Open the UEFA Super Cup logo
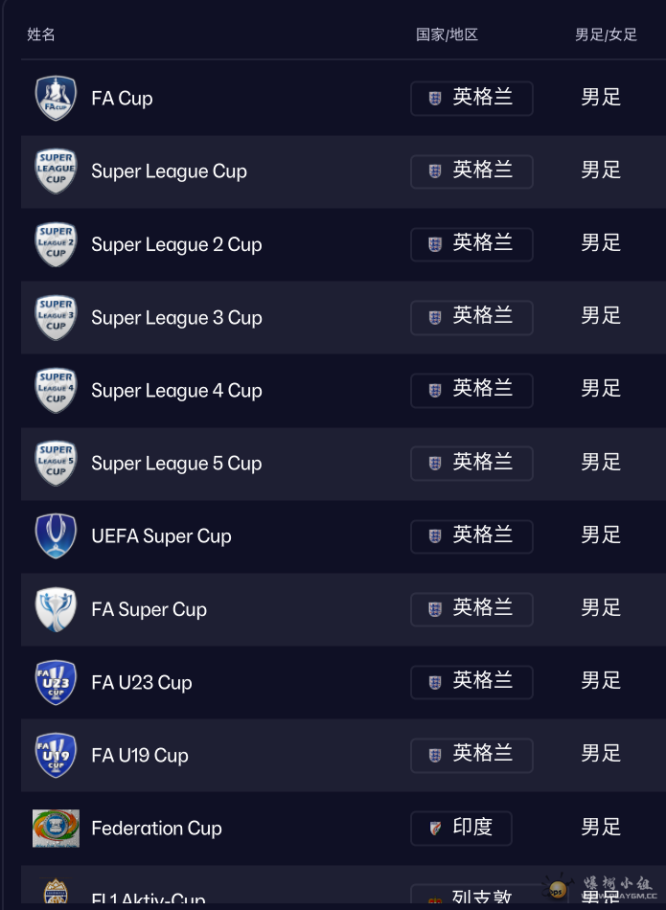 (x=56, y=536)
